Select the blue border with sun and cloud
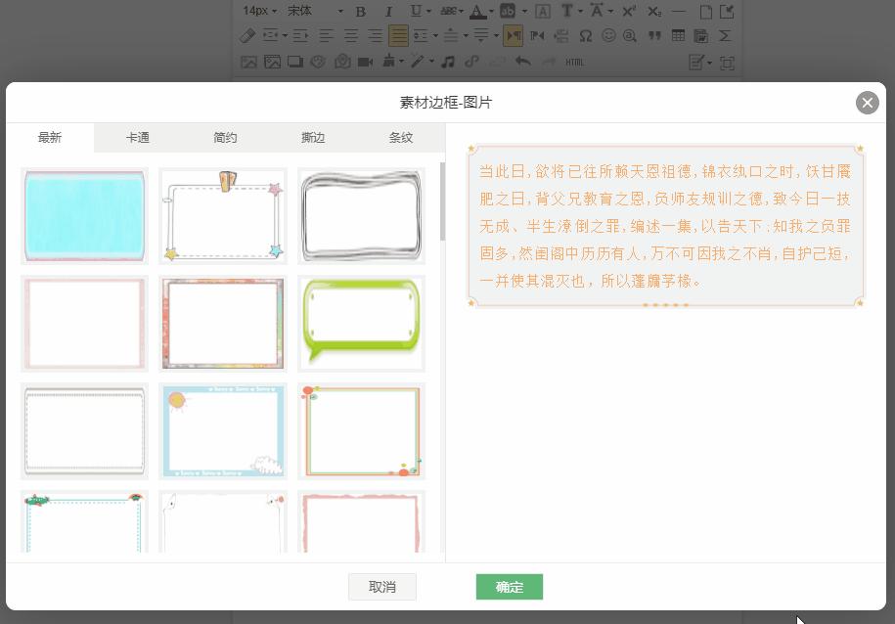Viewport: 895px width, 624px height. pyautogui.click(x=223, y=431)
